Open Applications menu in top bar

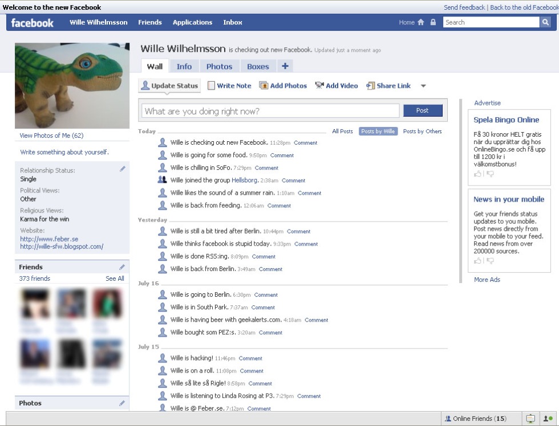[x=193, y=22]
